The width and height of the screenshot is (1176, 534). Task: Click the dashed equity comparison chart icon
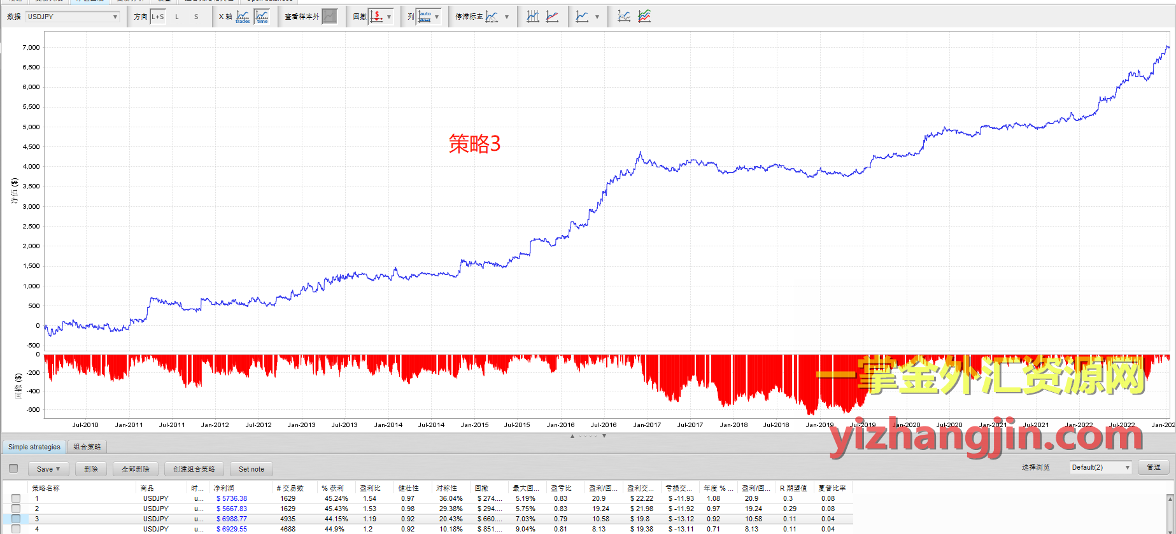click(x=624, y=17)
